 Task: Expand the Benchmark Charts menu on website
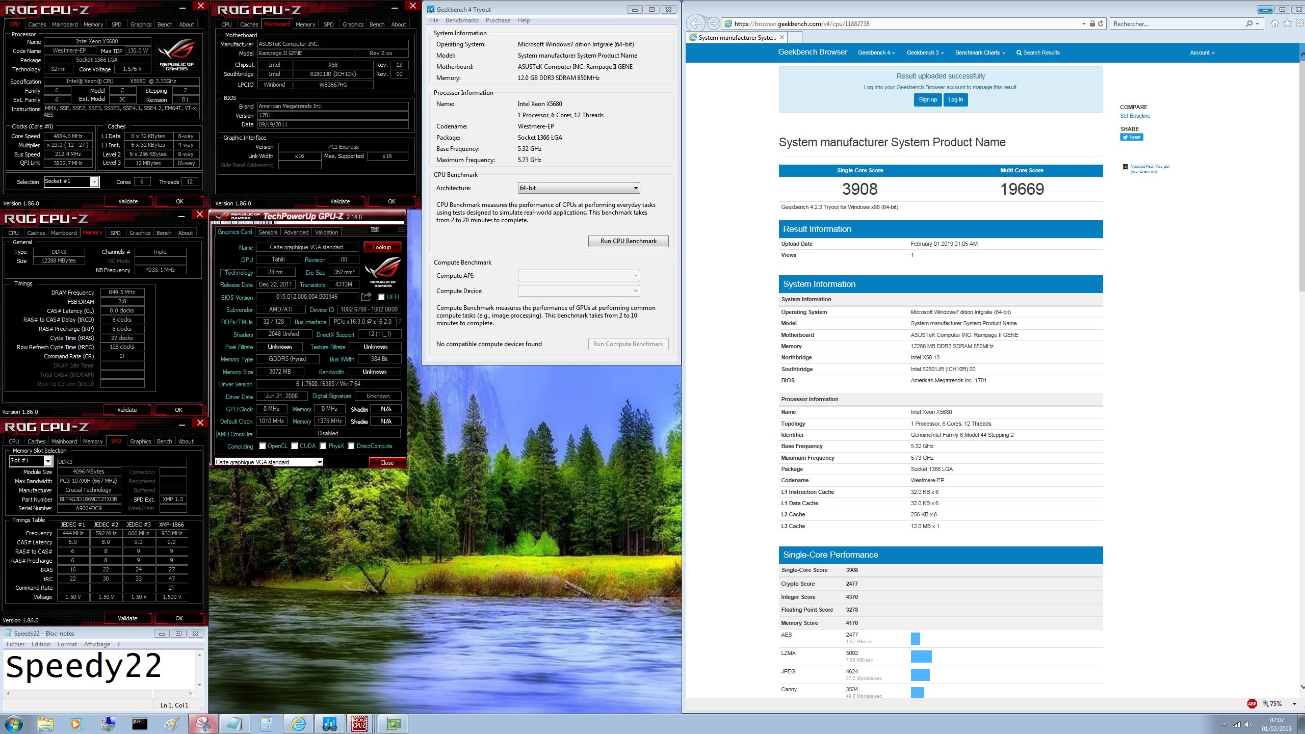980,53
